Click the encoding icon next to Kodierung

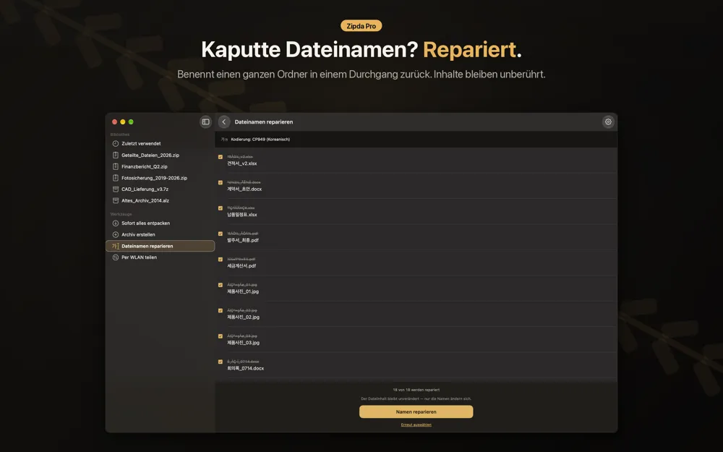224,140
